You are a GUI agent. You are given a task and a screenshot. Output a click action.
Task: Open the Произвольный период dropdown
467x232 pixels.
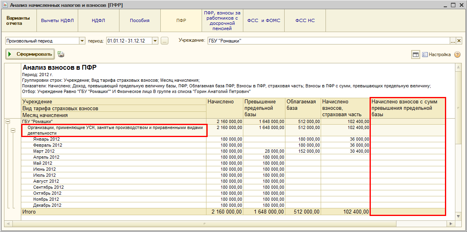[x=82, y=41]
